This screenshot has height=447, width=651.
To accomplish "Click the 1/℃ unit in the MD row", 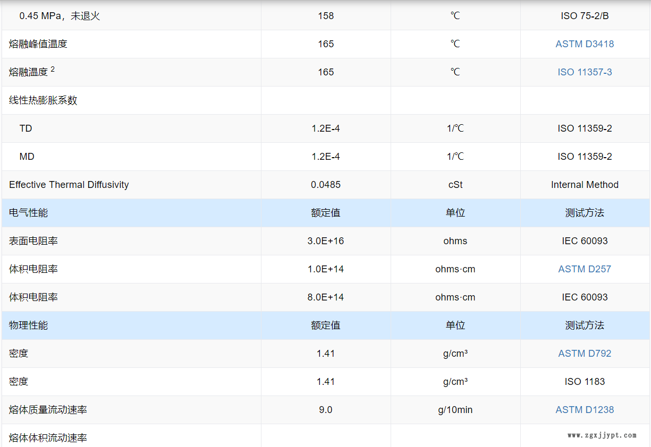I will pos(455,157).
